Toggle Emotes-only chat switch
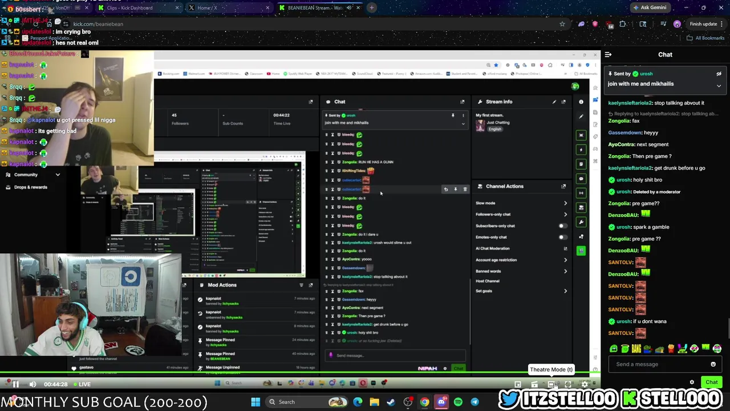Screen dimensions: 730x411 [x=563, y=237]
